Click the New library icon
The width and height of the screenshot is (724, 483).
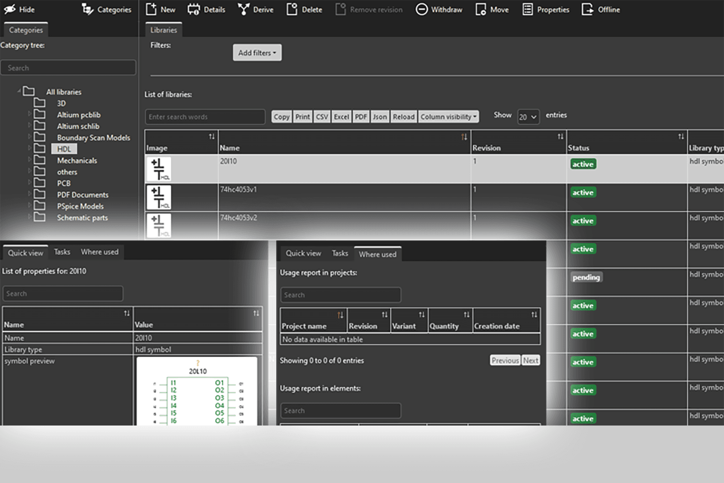tap(151, 9)
